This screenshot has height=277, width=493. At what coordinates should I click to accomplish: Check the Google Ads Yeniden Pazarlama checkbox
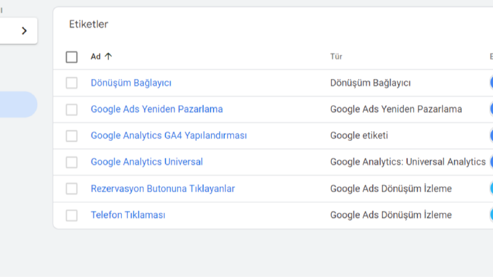click(x=71, y=109)
